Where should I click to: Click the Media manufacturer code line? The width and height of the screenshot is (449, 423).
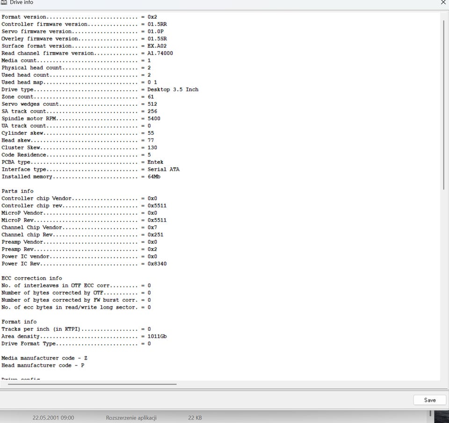coord(44,358)
